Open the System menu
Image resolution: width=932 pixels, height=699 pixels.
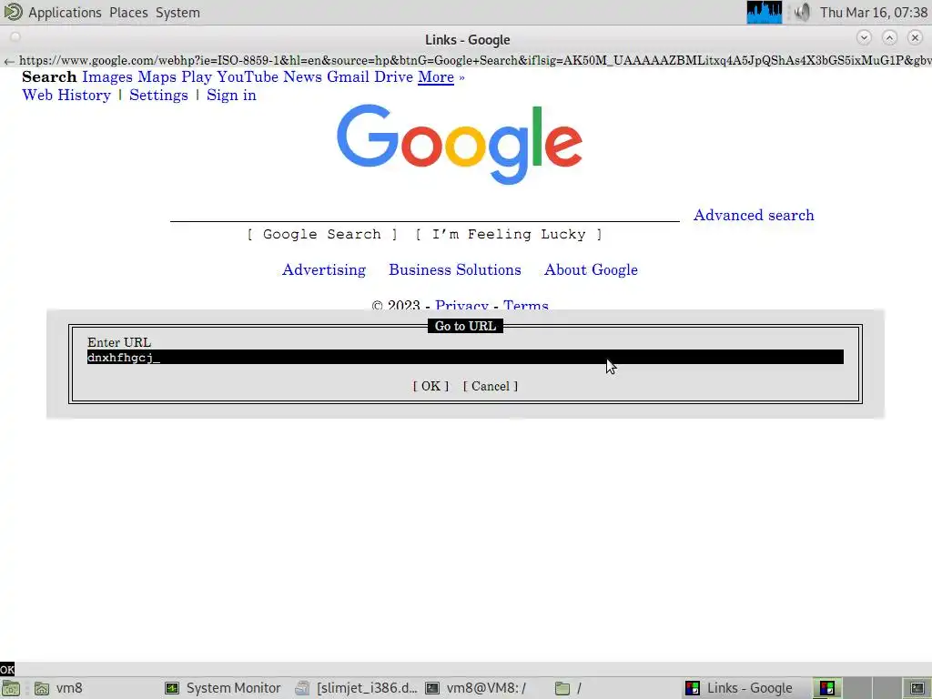point(177,13)
